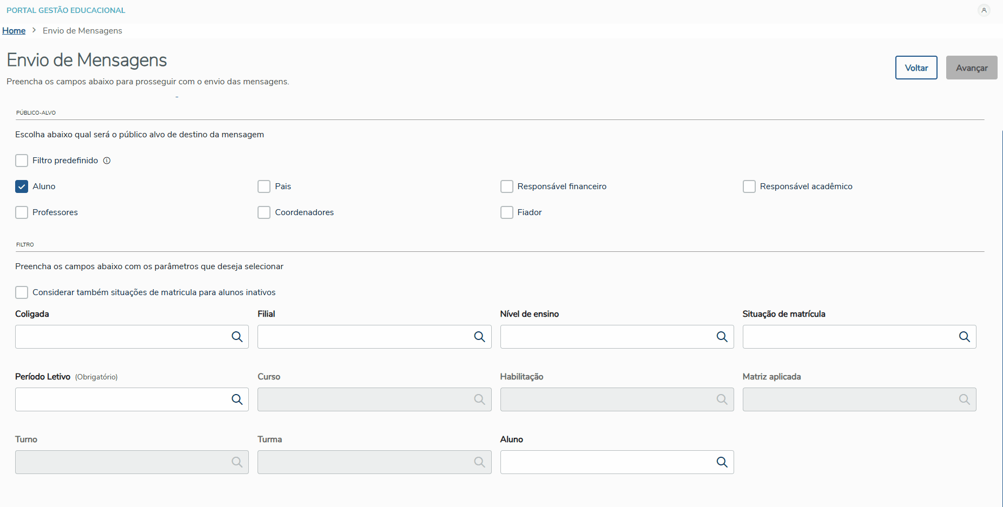Click the Aluno field magnifier icon
Viewport: 1003px width, 507px height.
[722, 462]
